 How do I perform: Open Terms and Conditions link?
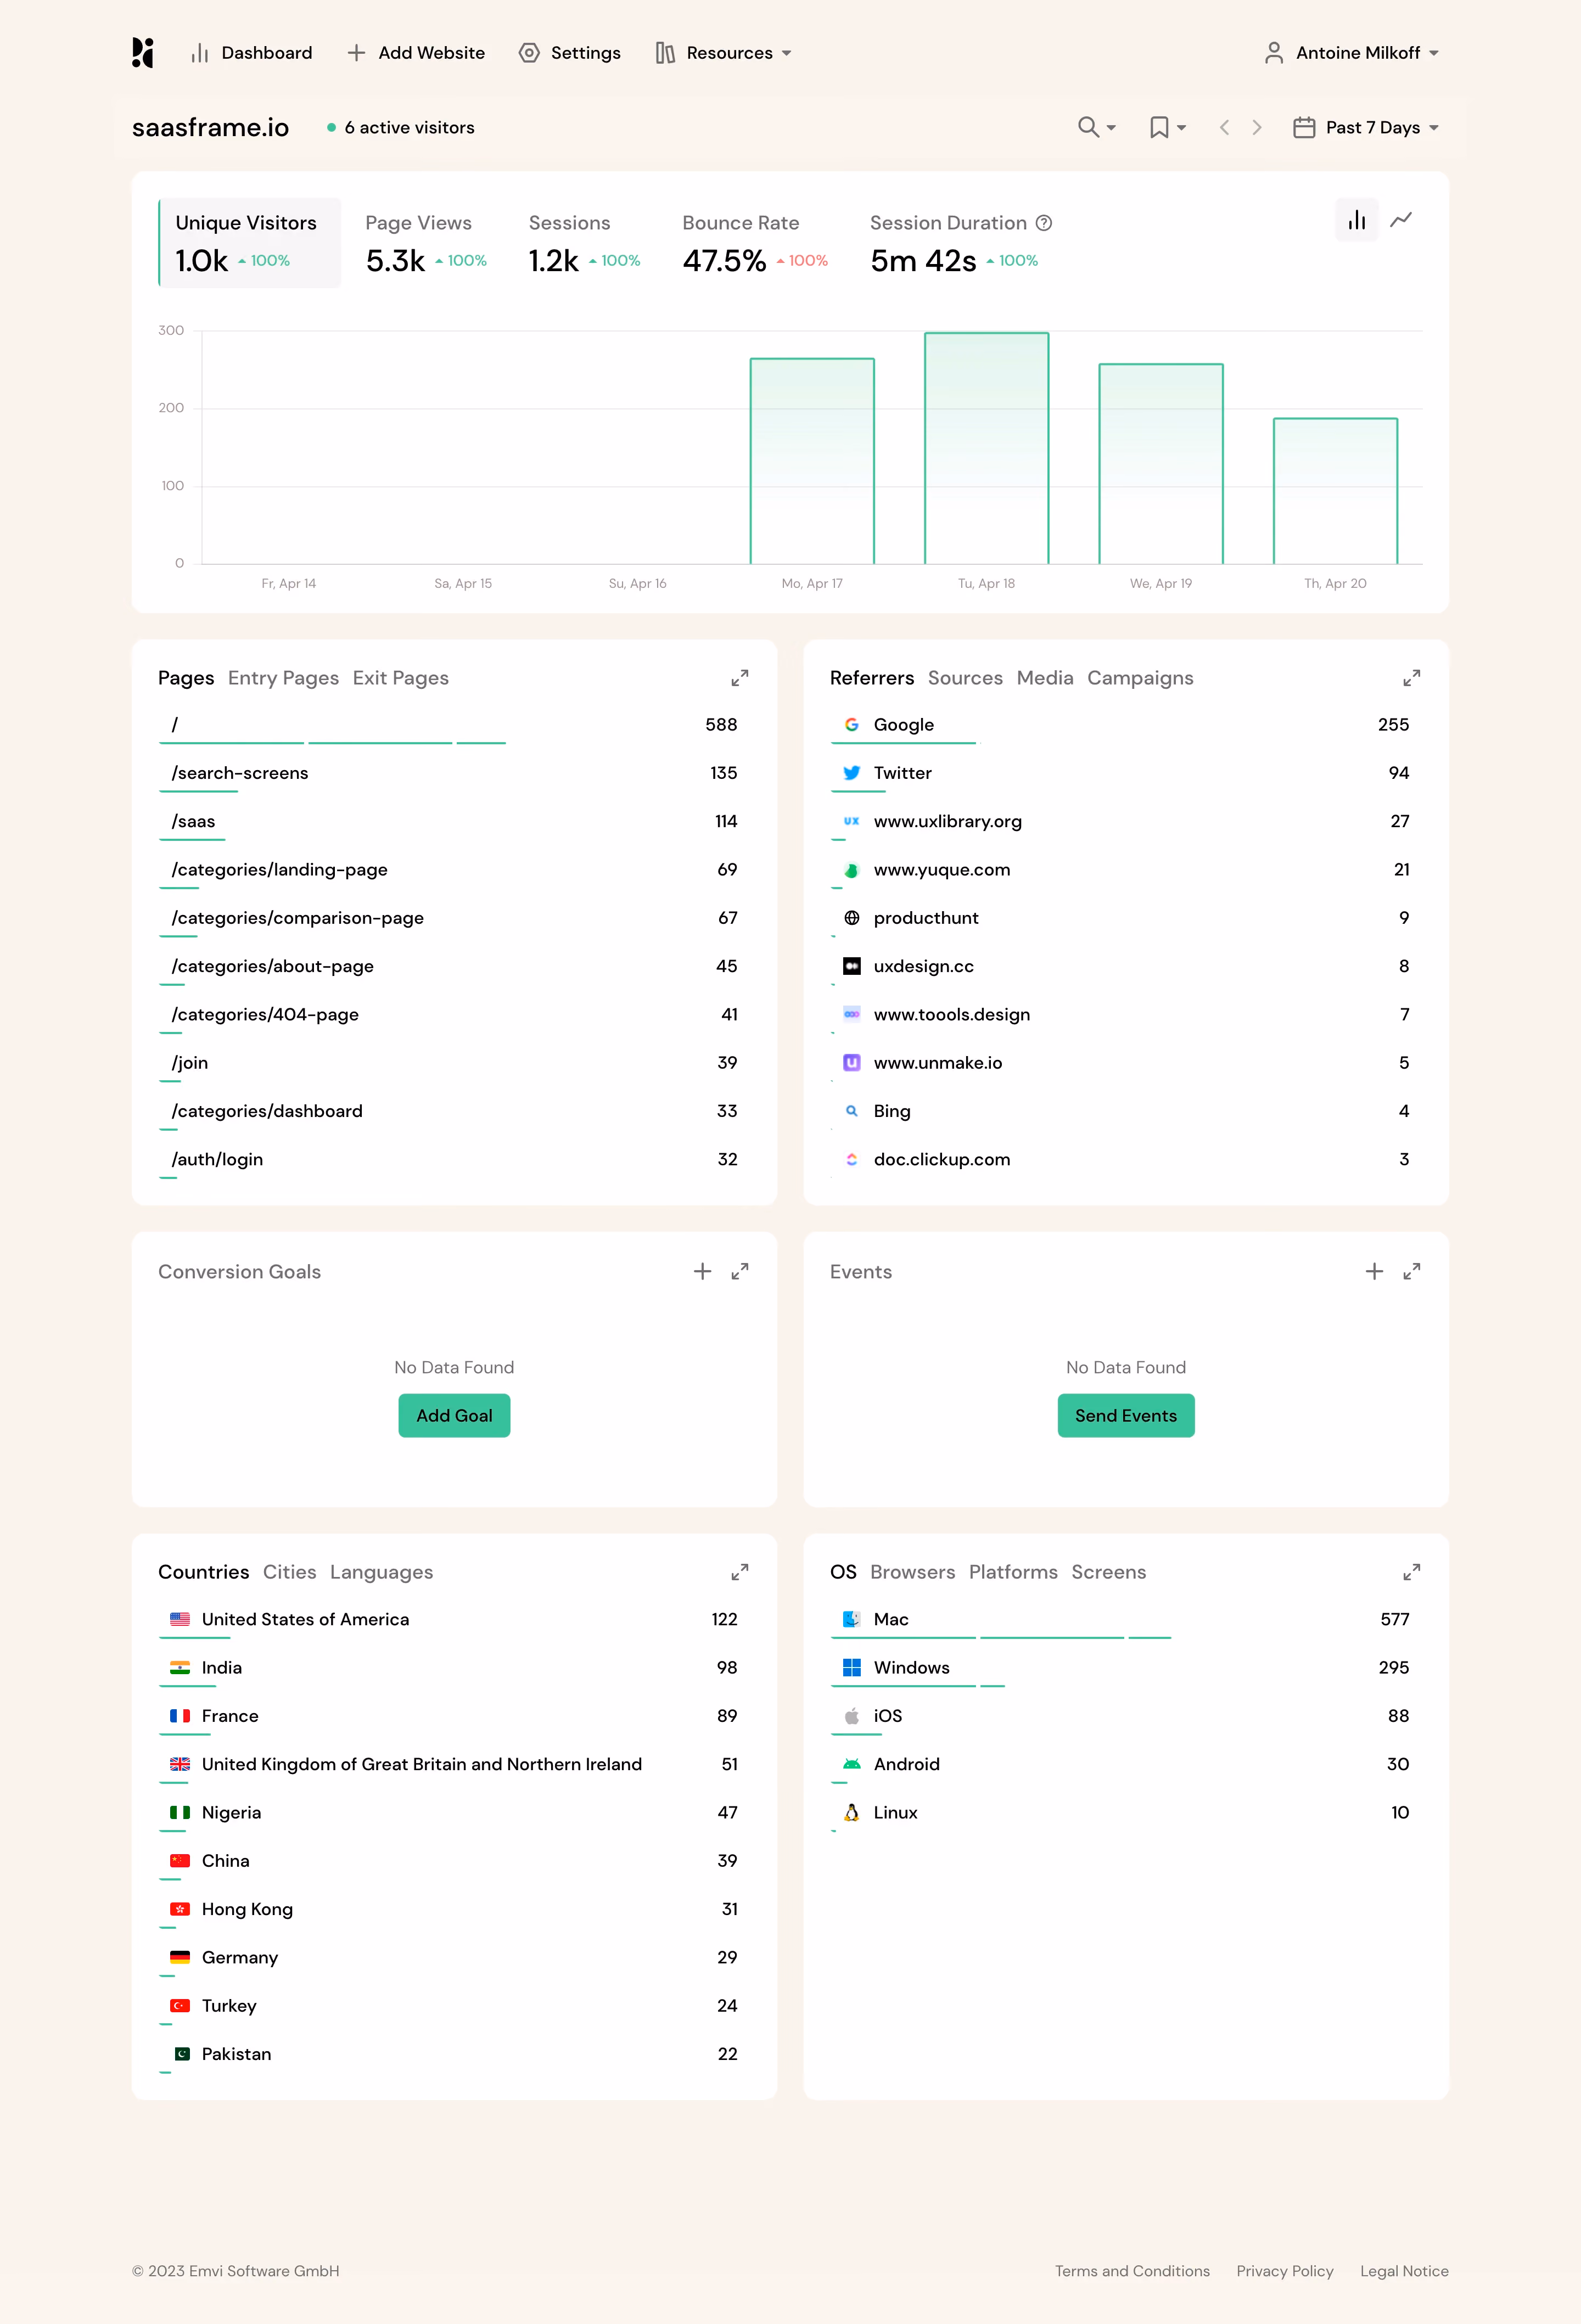[x=1132, y=2271]
